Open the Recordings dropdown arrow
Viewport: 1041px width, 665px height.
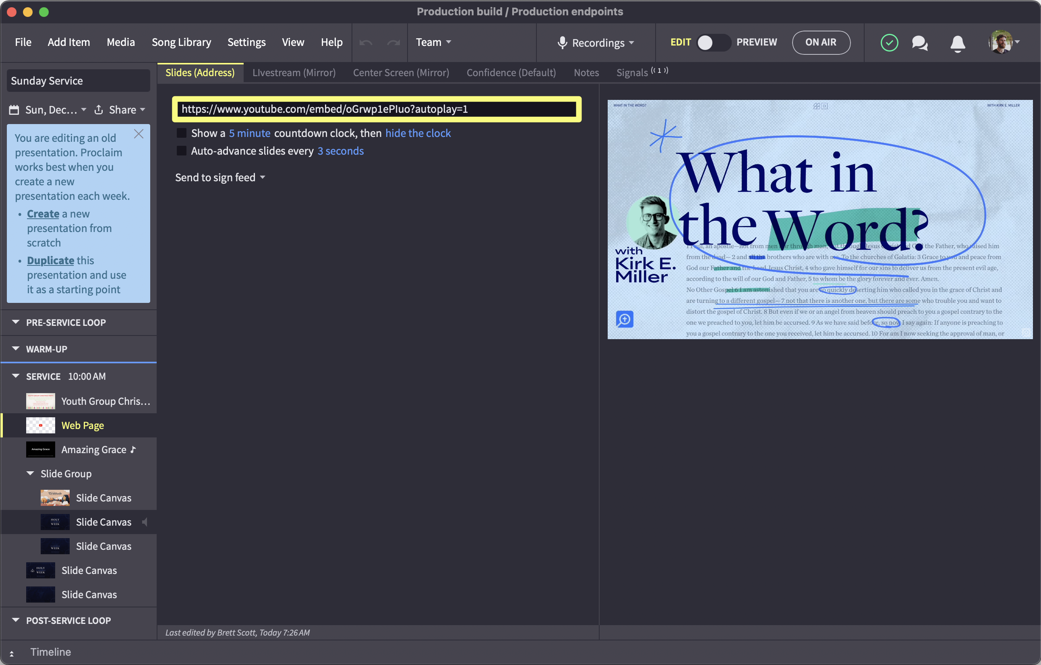click(x=631, y=42)
